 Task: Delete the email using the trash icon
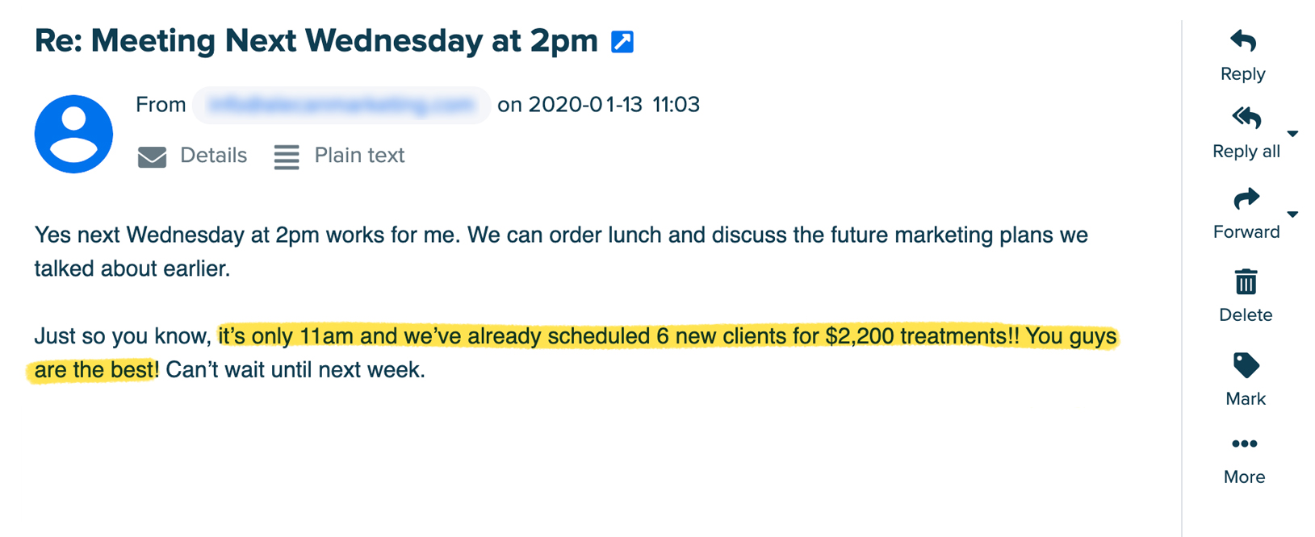1246,282
